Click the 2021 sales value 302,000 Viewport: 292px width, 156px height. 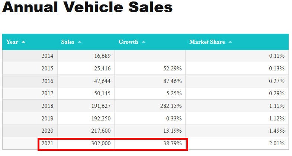coord(101,143)
